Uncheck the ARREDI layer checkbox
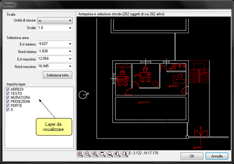234x164 pixels. (x=8, y=90)
